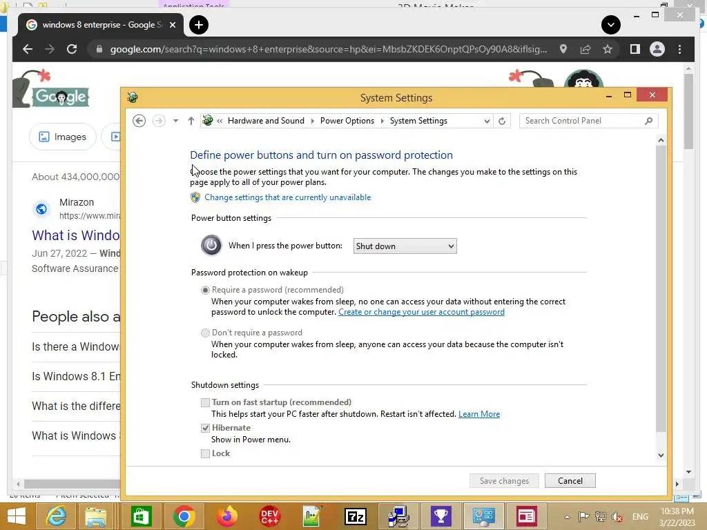Reload the Chrome page
The image size is (707, 530).
pyautogui.click(x=72, y=49)
